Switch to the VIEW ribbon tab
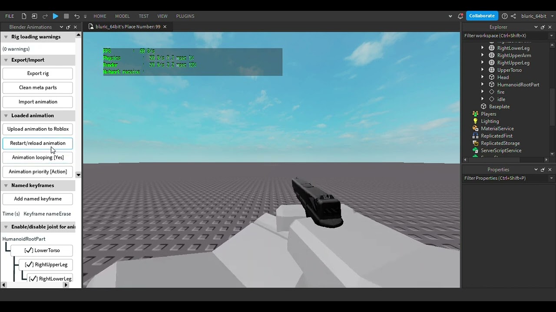Viewport: 556px width, 312px height. (162, 16)
